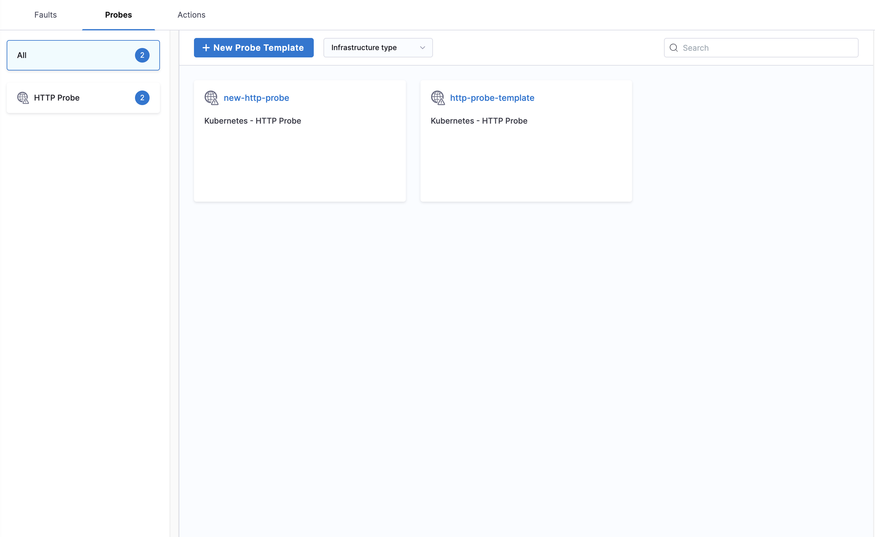Open the http-probe-template link
Screen dimensions: 875x537
click(492, 98)
